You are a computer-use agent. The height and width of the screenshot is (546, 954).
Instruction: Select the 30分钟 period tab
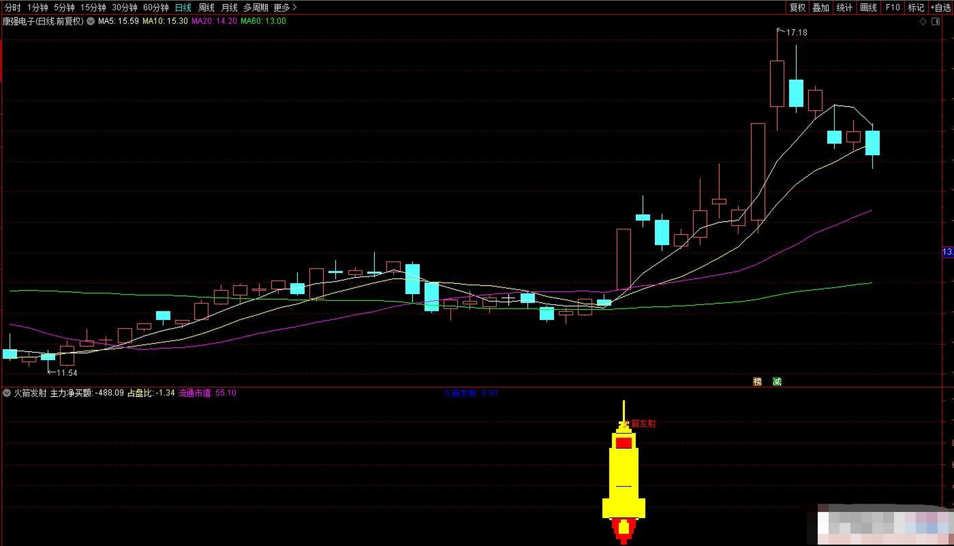click(x=124, y=7)
